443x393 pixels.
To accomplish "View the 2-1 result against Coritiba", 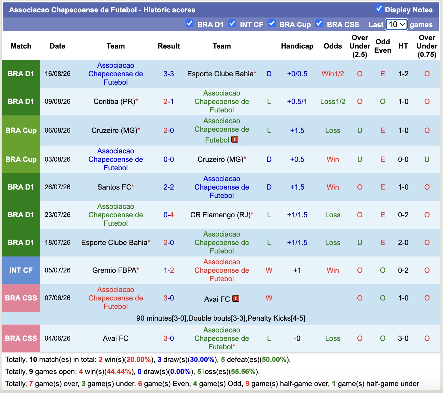I will pyautogui.click(x=169, y=102).
